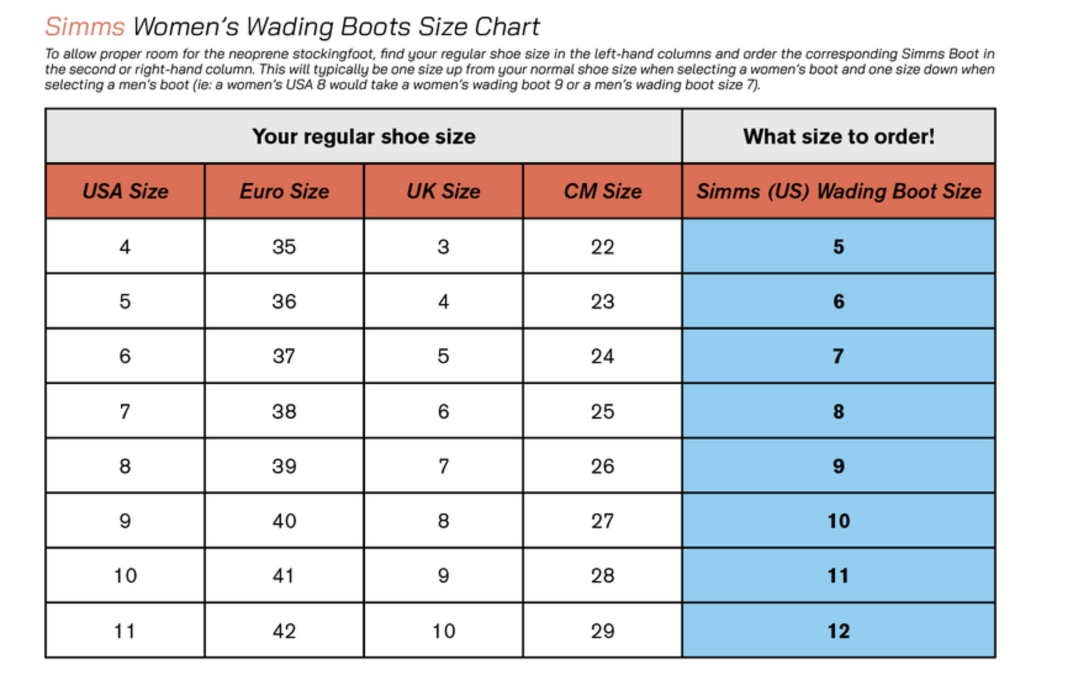
Task: Click wading boot size 12 blue cell
Action: (839, 631)
